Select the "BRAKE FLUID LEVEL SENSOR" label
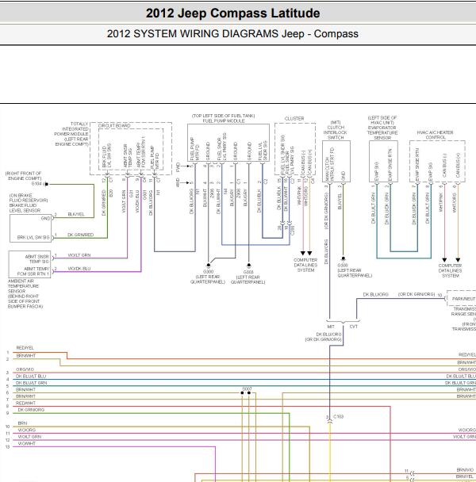The image size is (476, 482). (25, 208)
